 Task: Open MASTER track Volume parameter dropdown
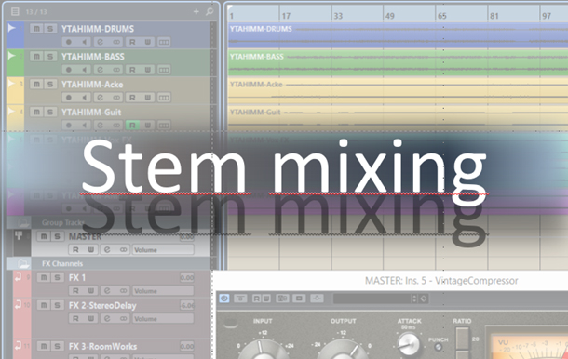(163, 249)
